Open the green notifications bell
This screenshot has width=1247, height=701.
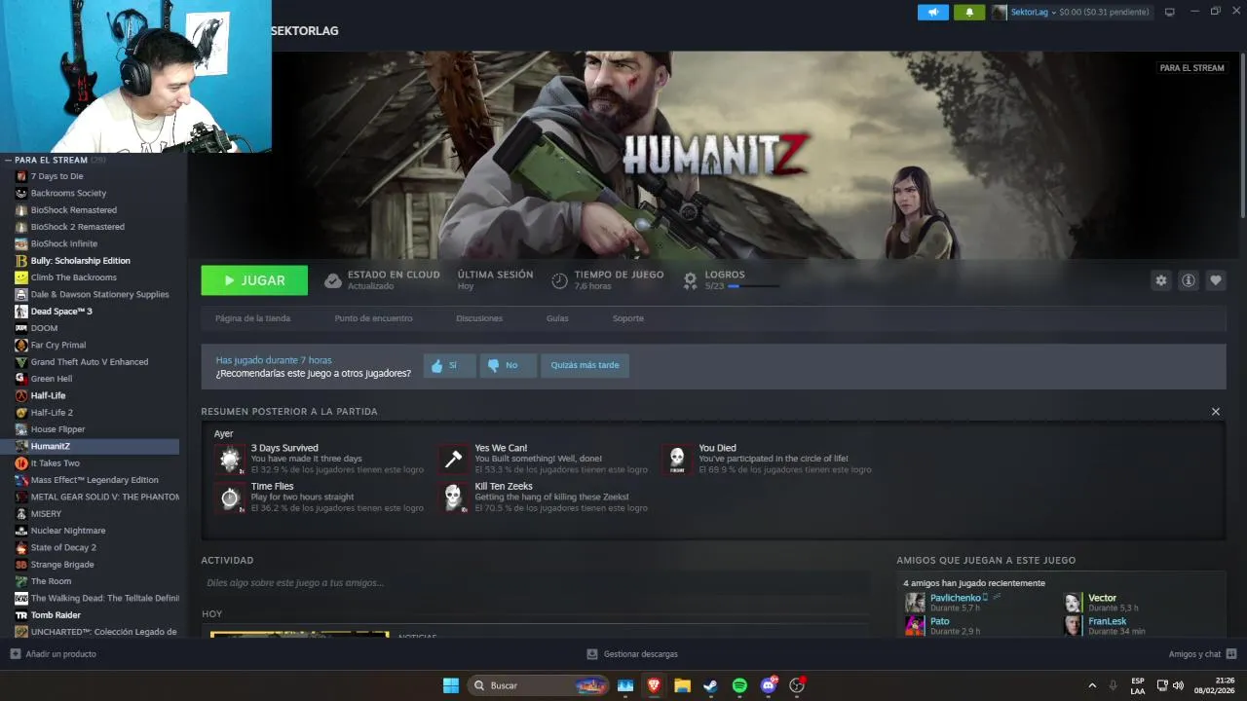click(969, 13)
